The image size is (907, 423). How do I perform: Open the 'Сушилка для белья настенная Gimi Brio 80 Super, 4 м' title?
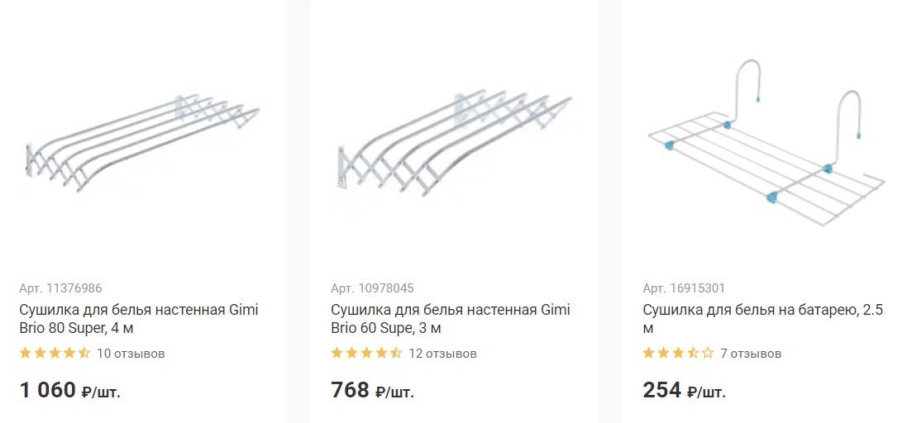pyautogui.click(x=138, y=319)
